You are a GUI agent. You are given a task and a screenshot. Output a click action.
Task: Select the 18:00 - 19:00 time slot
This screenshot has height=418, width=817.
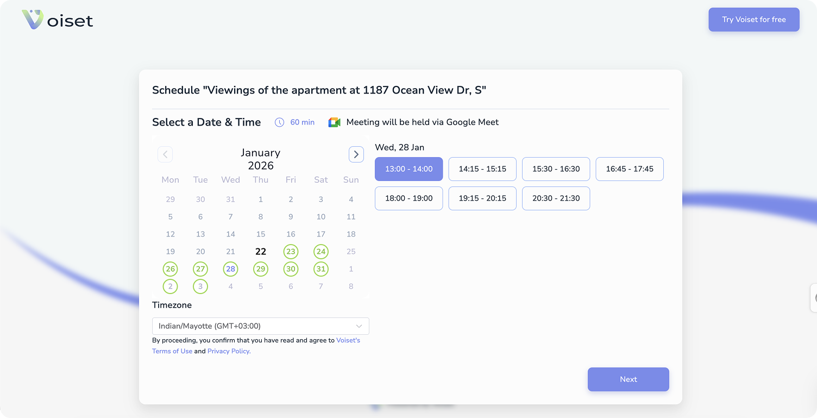(409, 198)
